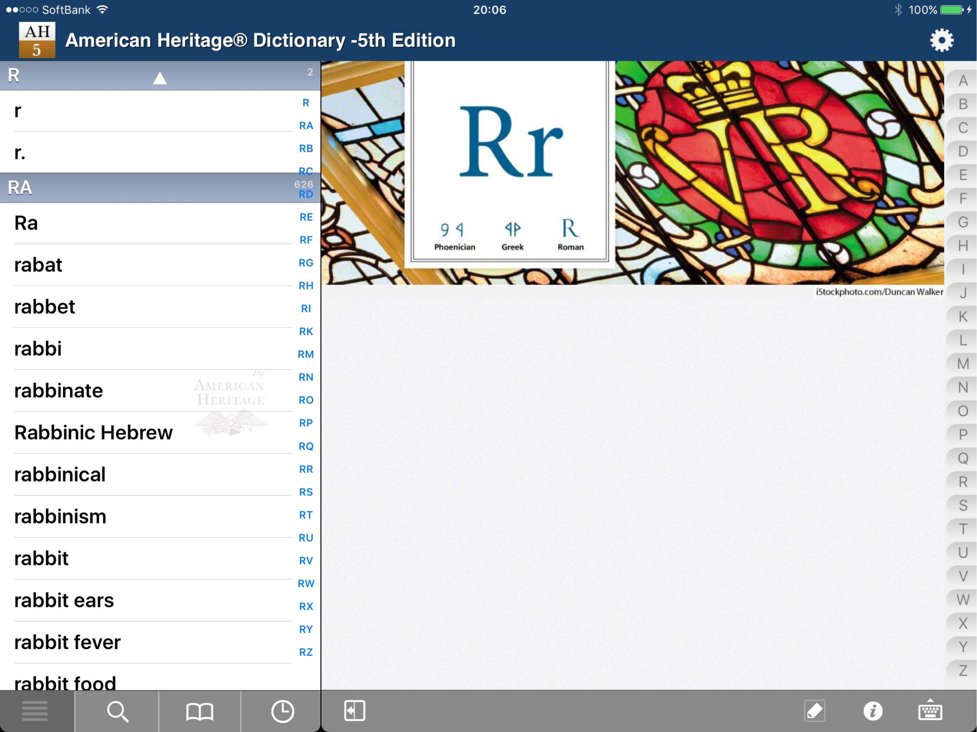Select the index list icon tab

35,711
